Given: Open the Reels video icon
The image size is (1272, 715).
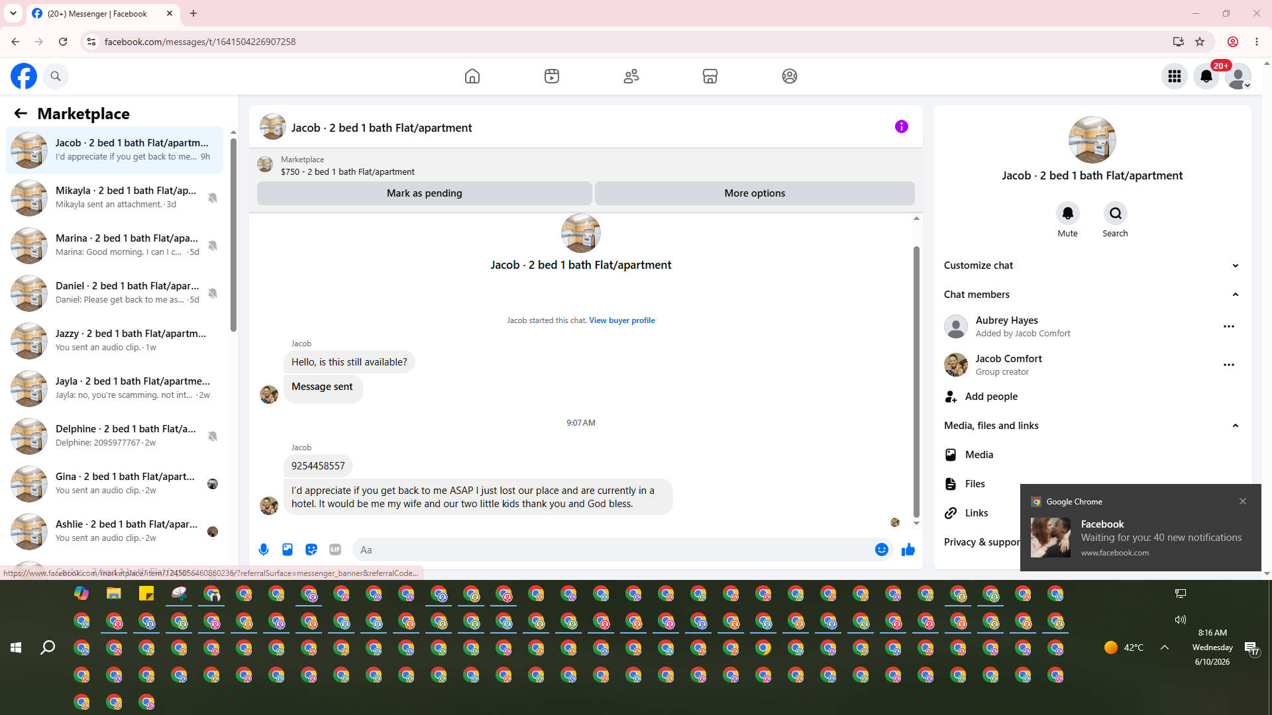Looking at the screenshot, I should [552, 76].
